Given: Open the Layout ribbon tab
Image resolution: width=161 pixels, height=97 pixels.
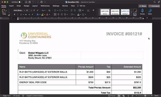Looking at the screenshot, I should click(x=35, y=6).
